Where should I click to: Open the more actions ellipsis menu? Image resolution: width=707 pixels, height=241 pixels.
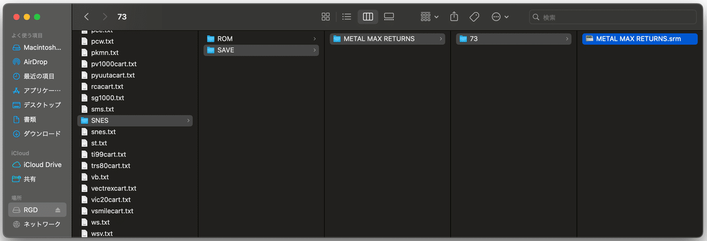pos(499,17)
